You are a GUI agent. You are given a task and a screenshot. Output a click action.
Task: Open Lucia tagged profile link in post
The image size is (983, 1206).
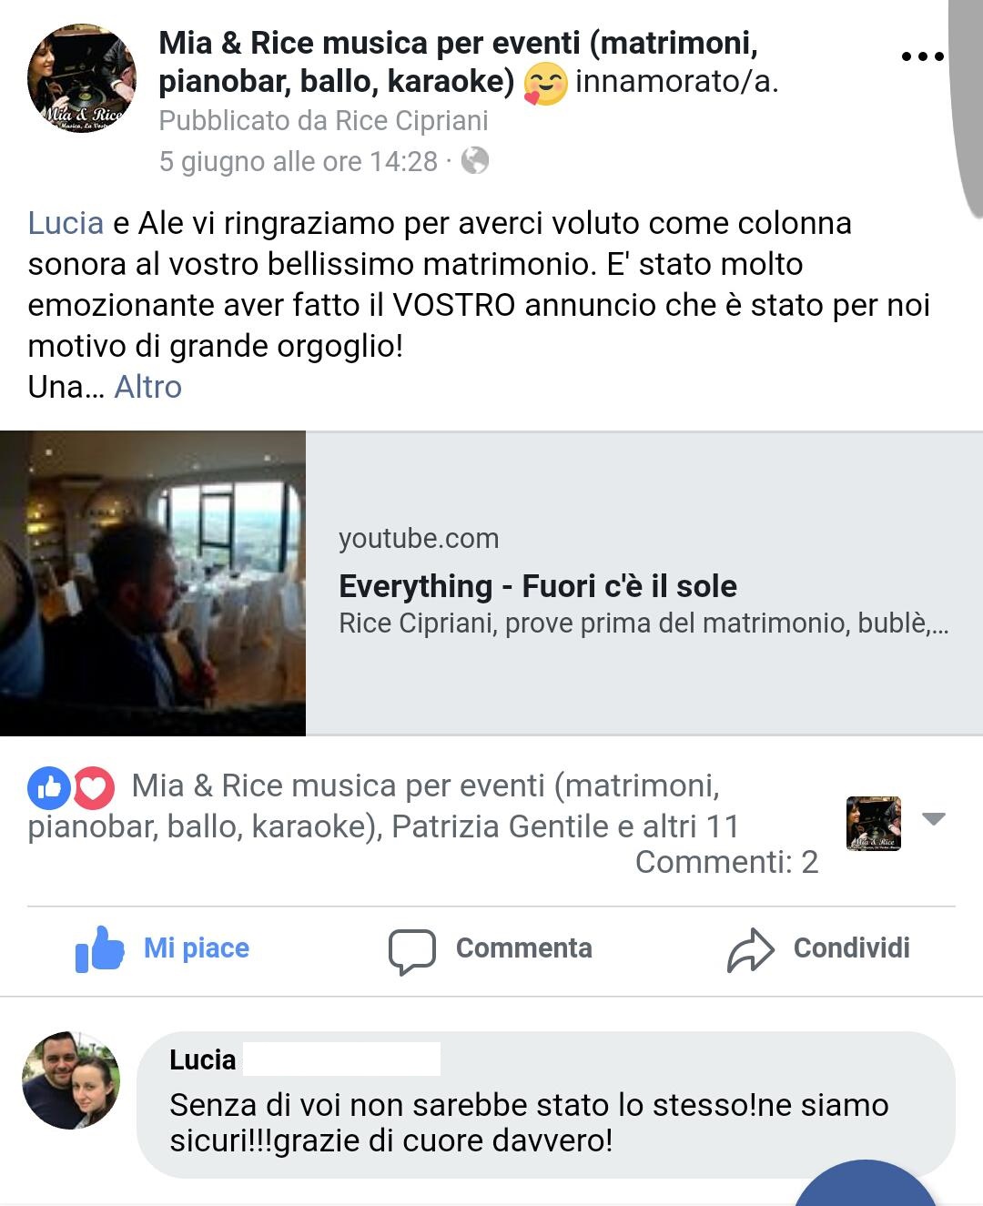[x=66, y=223]
